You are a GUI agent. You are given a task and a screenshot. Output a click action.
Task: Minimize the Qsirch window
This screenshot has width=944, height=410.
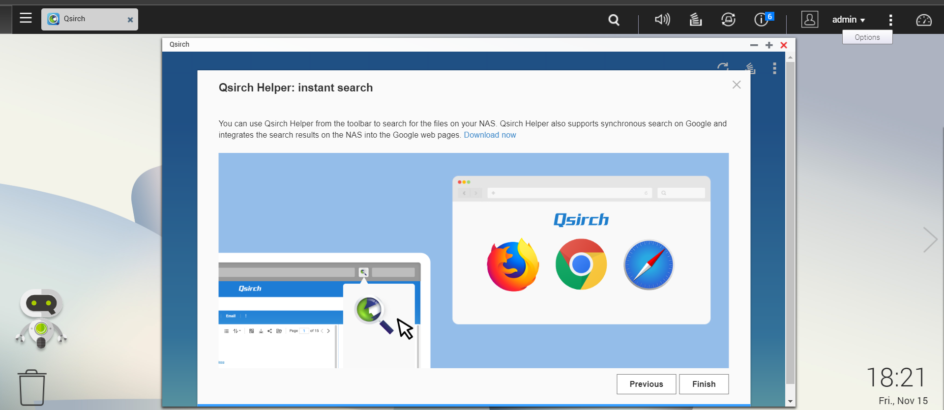coord(754,45)
